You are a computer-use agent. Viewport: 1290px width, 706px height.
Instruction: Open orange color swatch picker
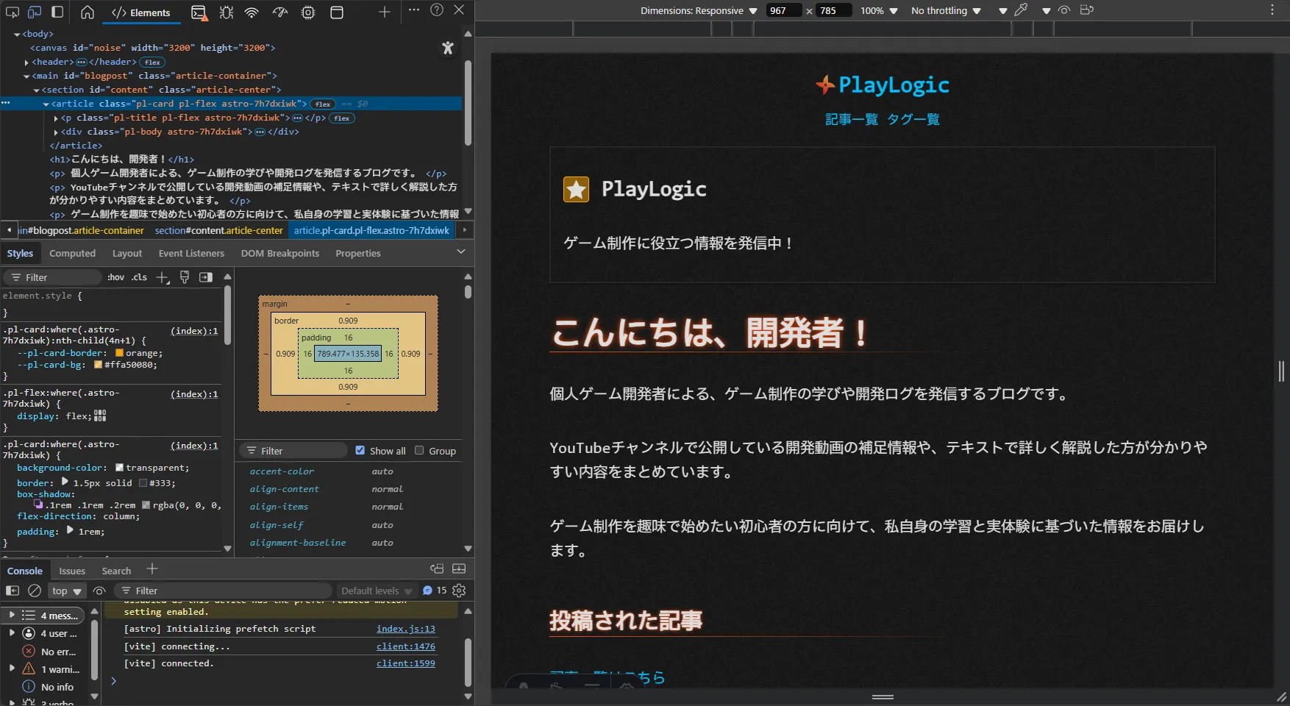(x=120, y=353)
